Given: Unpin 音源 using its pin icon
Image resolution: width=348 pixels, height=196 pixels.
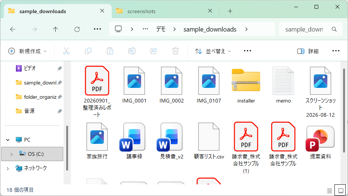Looking at the screenshot, I should click(59, 111).
